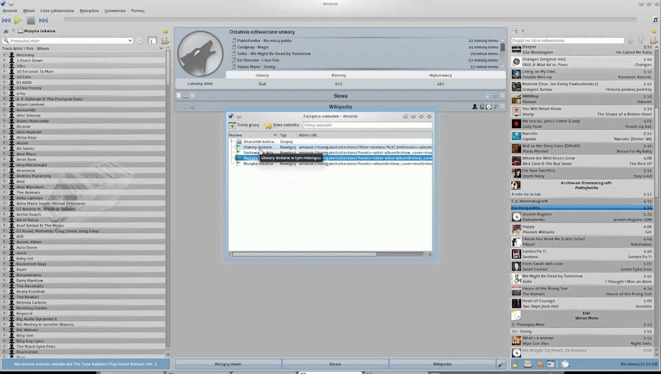Image resolution: width=661 pixels, height=374 pixels.
Task: Open collection sort options tool icon
Action: tap(165, 40)
